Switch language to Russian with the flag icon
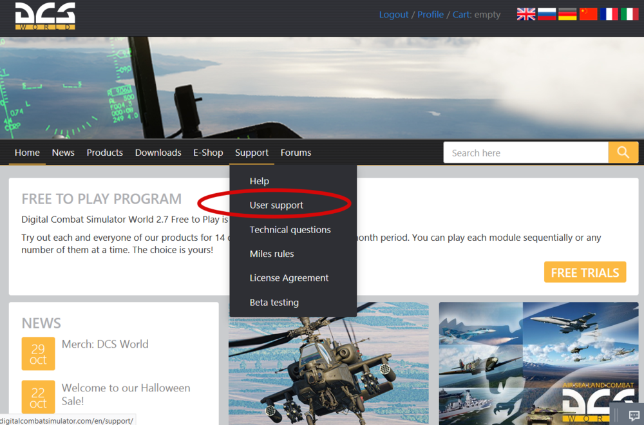 click(x=547, y=14)
